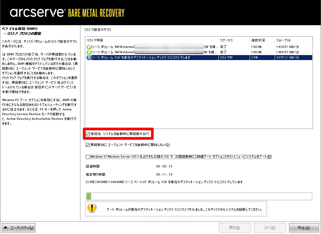Image resolution: width=321 pixels, height=234 pixels.
Task: Click リストア項目 column header
Action: [x=152, y=40]
